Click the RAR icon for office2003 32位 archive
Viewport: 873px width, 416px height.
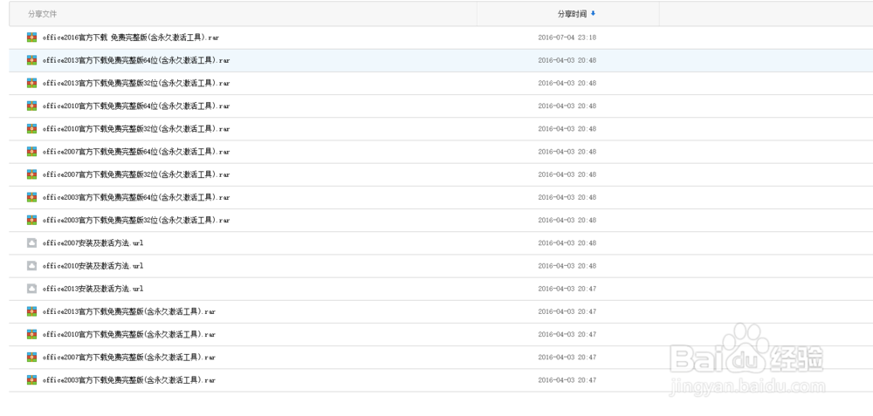tap(31, 220)
